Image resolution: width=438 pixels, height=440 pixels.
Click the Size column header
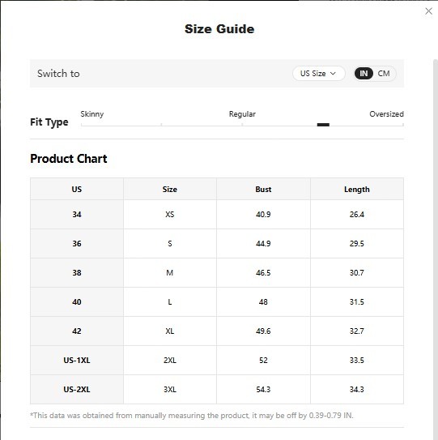[x=170, y=189]
